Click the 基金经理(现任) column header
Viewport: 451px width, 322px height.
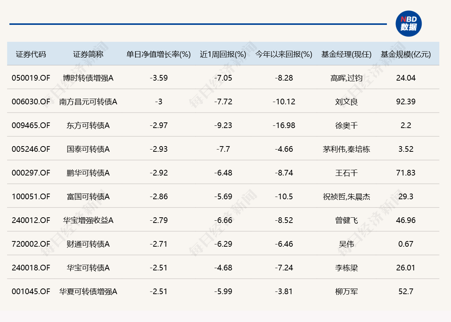(346, 54)
